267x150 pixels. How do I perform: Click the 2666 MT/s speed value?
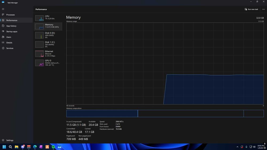coord(120,122)
